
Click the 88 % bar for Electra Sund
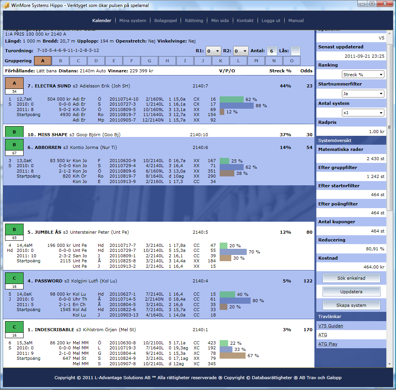[x=237, y=106]
